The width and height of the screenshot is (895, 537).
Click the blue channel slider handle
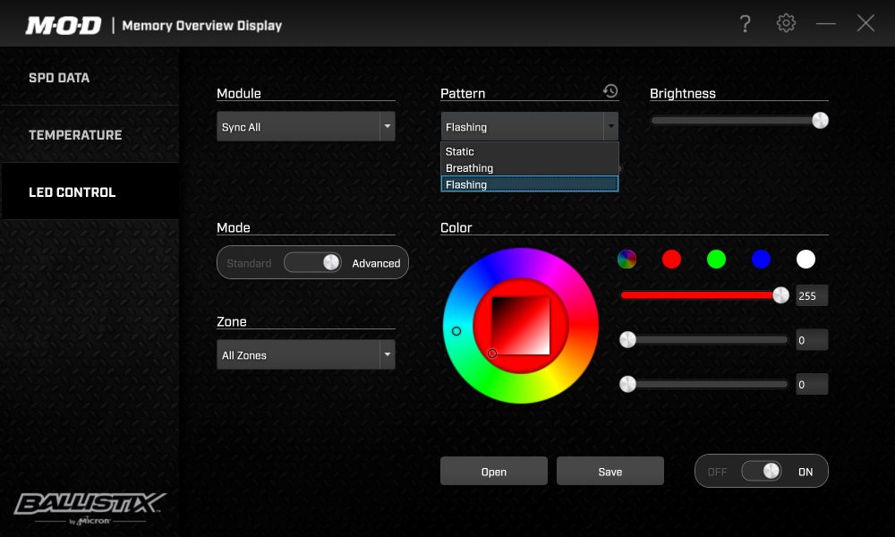coord(628,384)
